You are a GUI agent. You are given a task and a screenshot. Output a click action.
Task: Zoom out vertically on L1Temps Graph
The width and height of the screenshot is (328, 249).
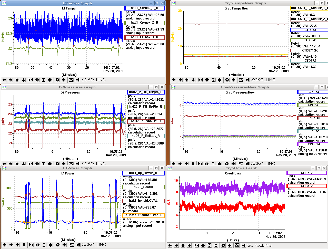tap(50, 80)
